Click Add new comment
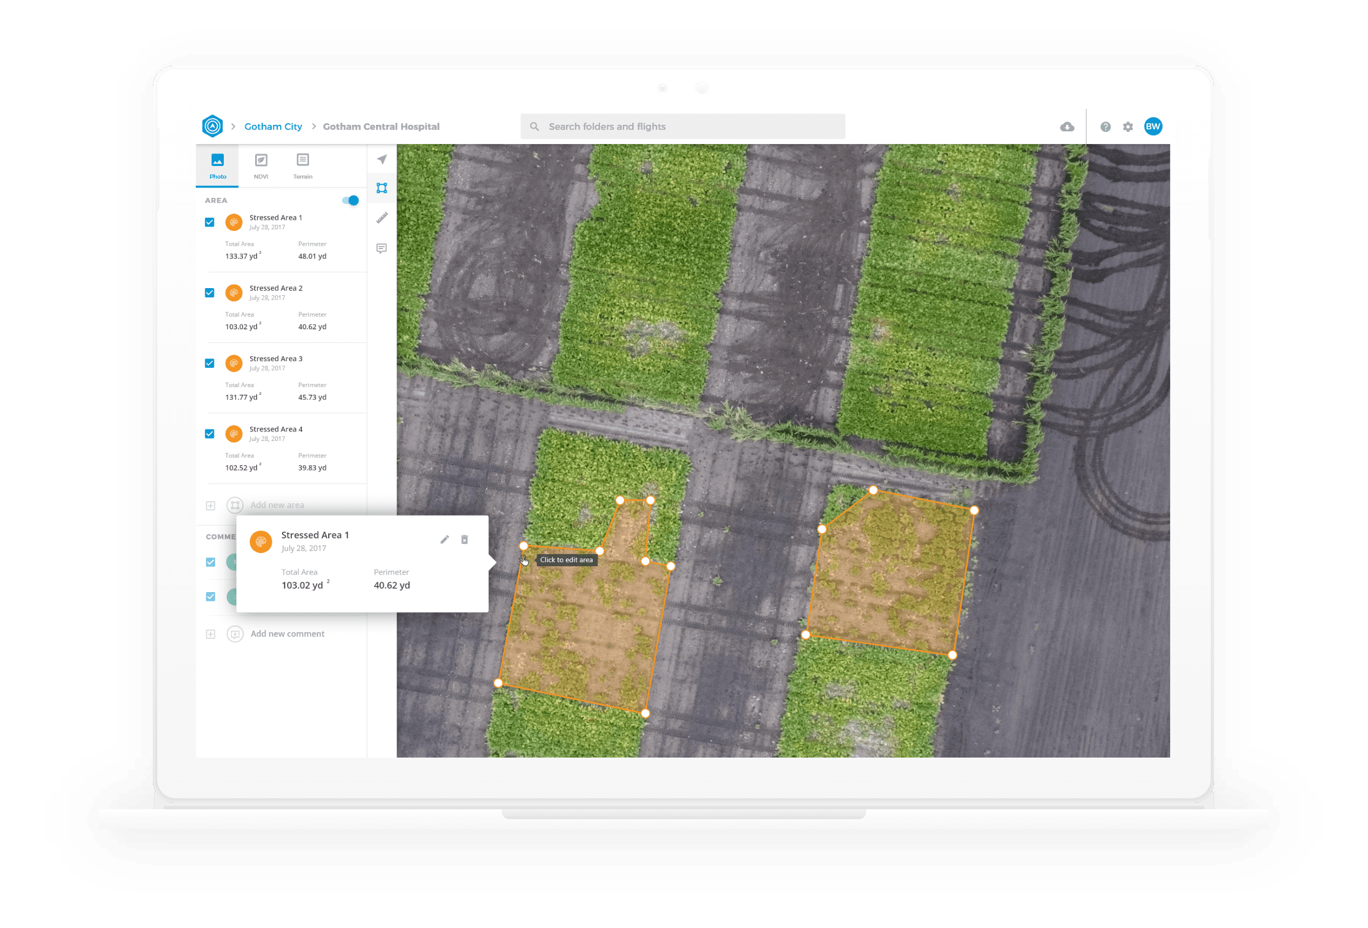1368x928 pixels. point(287,634)
